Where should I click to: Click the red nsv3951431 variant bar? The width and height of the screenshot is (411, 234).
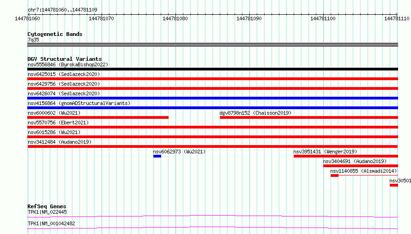click(x=346, y=156)
